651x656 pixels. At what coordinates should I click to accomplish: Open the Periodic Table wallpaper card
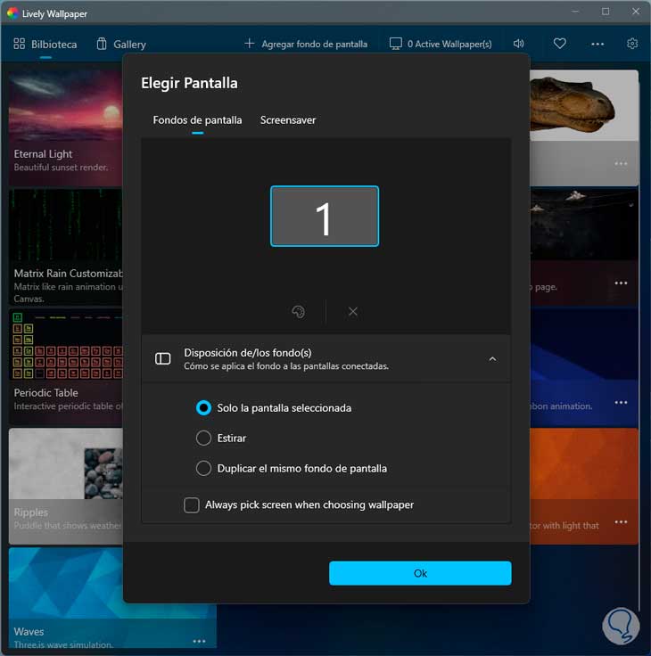point(66,366)
